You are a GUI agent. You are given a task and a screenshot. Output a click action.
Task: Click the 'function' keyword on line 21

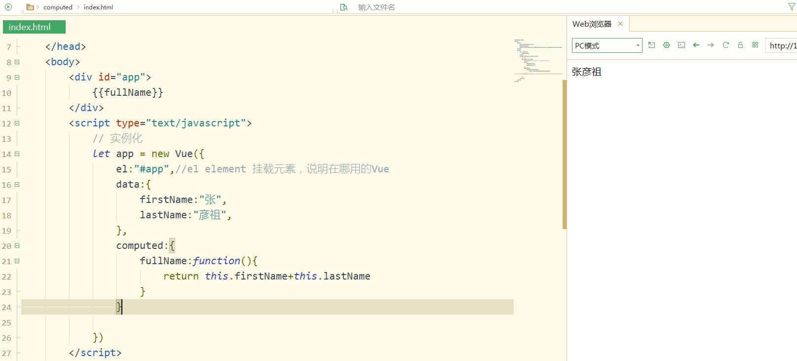pos(217,261)
